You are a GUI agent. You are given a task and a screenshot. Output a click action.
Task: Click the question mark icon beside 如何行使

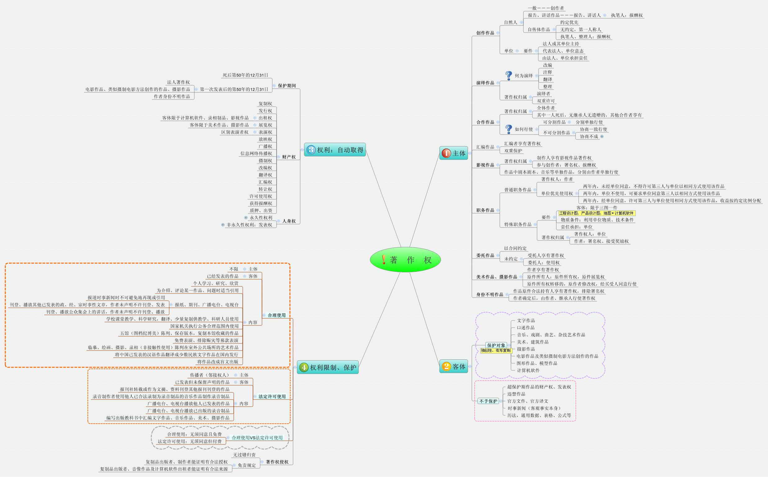tap(508, 129)
